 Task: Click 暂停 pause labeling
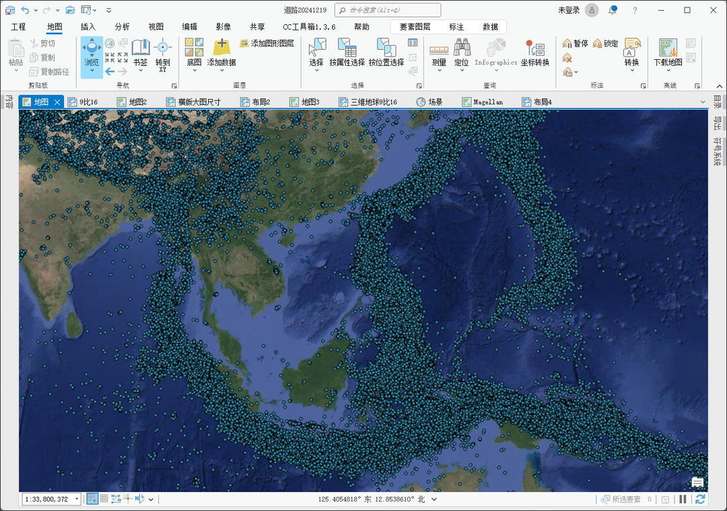coord(575,44)
